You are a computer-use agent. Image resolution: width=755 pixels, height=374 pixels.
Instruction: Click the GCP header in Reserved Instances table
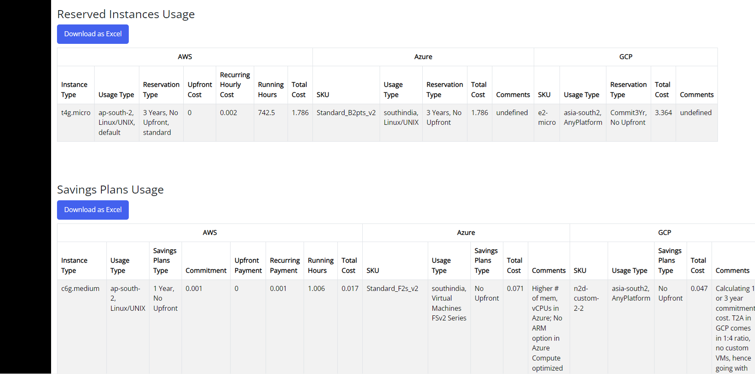point(626,57)
